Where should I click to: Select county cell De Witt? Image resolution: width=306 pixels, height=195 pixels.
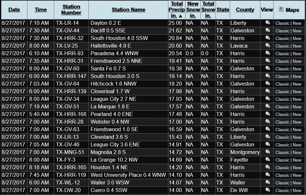coord(239,190)
